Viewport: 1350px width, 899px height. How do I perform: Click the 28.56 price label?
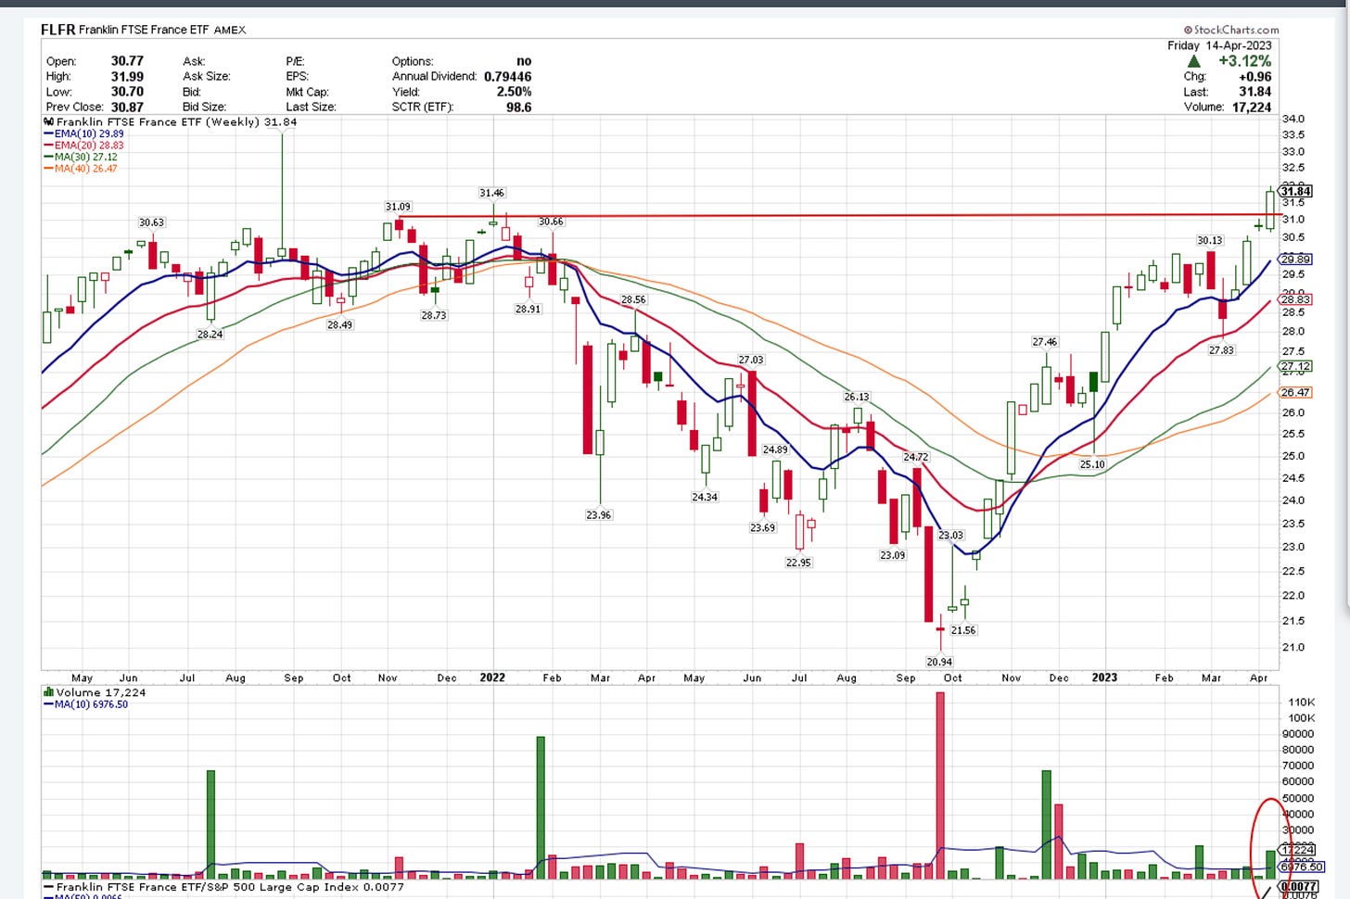pyautogui.click(x=633, y=300)
